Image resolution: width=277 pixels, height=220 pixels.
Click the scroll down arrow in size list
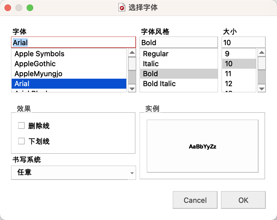coord(262,89)
